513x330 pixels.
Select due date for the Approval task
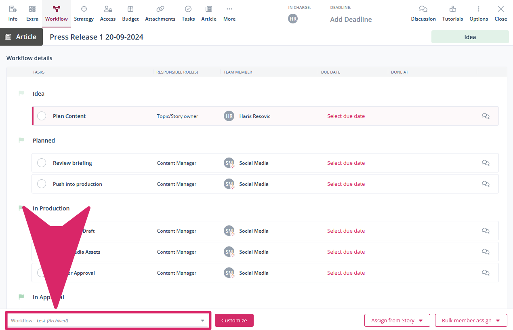(346, 273)
